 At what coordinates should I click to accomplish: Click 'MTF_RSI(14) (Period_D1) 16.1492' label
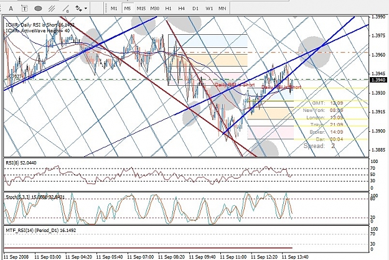pyautogui.click(x=40, y=230)
